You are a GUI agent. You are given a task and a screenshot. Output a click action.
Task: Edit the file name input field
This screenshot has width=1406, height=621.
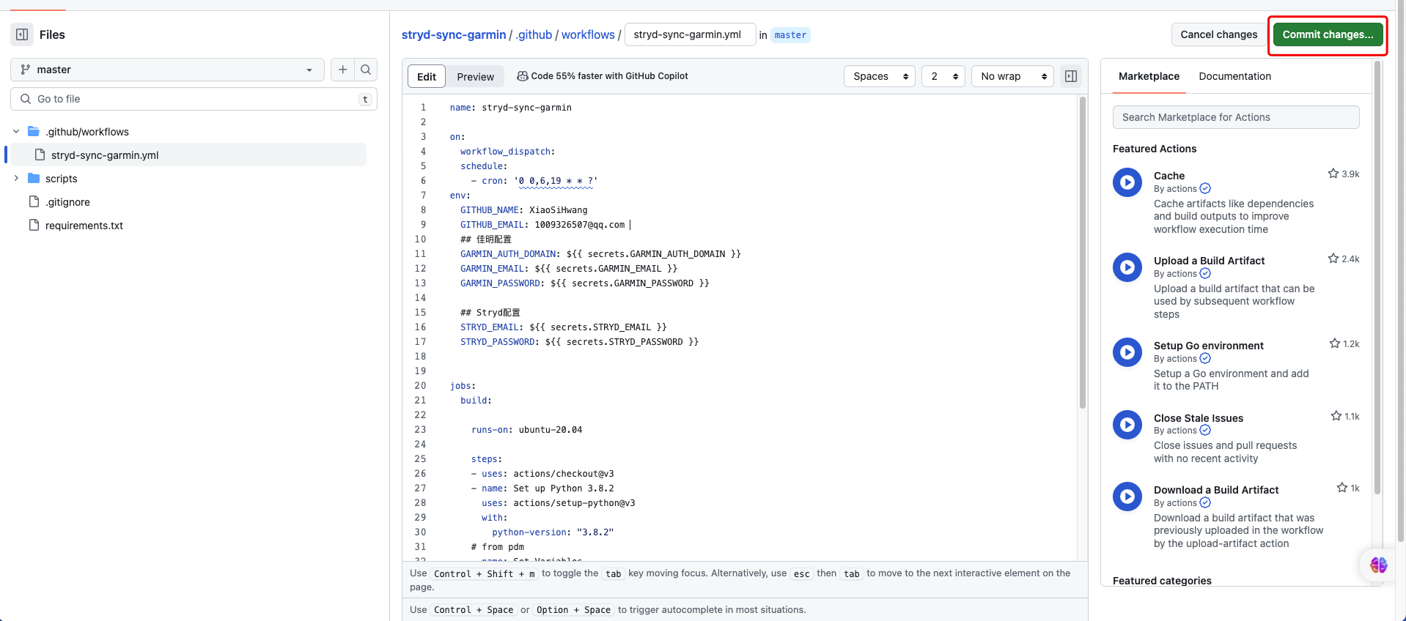pos(691,34)
